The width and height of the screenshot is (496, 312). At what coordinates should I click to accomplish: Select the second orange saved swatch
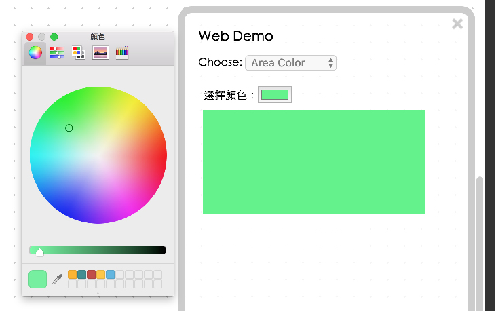pos(101,274)
